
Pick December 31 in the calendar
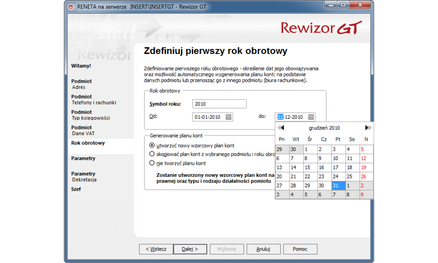click(338, 185)
